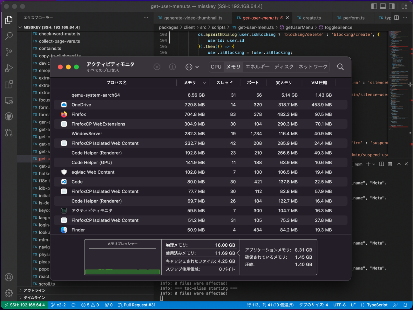Image resolution: width=413 pixels, height=310 pixels.
Task: Delete the terminal with trash icon
Action: (390, 164)
